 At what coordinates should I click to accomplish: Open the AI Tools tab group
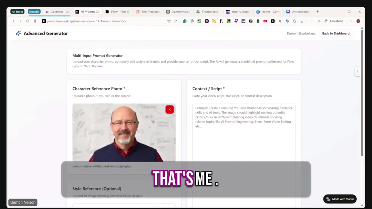[17, 12]
